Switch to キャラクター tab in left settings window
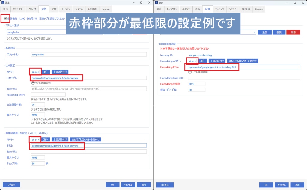This screenshot has height=190, width=307. [18, 9]
